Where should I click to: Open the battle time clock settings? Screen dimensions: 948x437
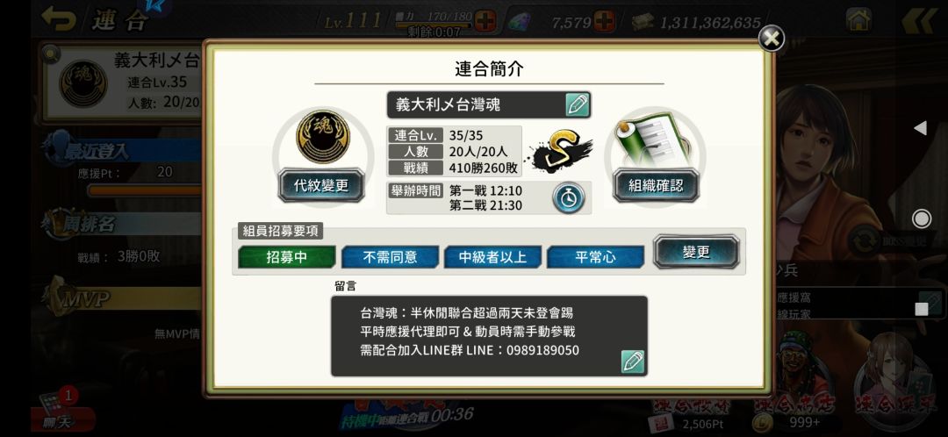[x=568, y=197]
